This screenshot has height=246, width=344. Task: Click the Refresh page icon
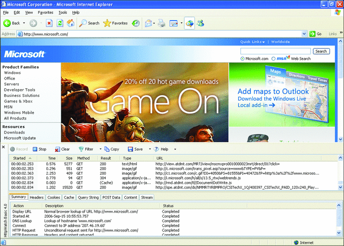[x=60, y=23]
